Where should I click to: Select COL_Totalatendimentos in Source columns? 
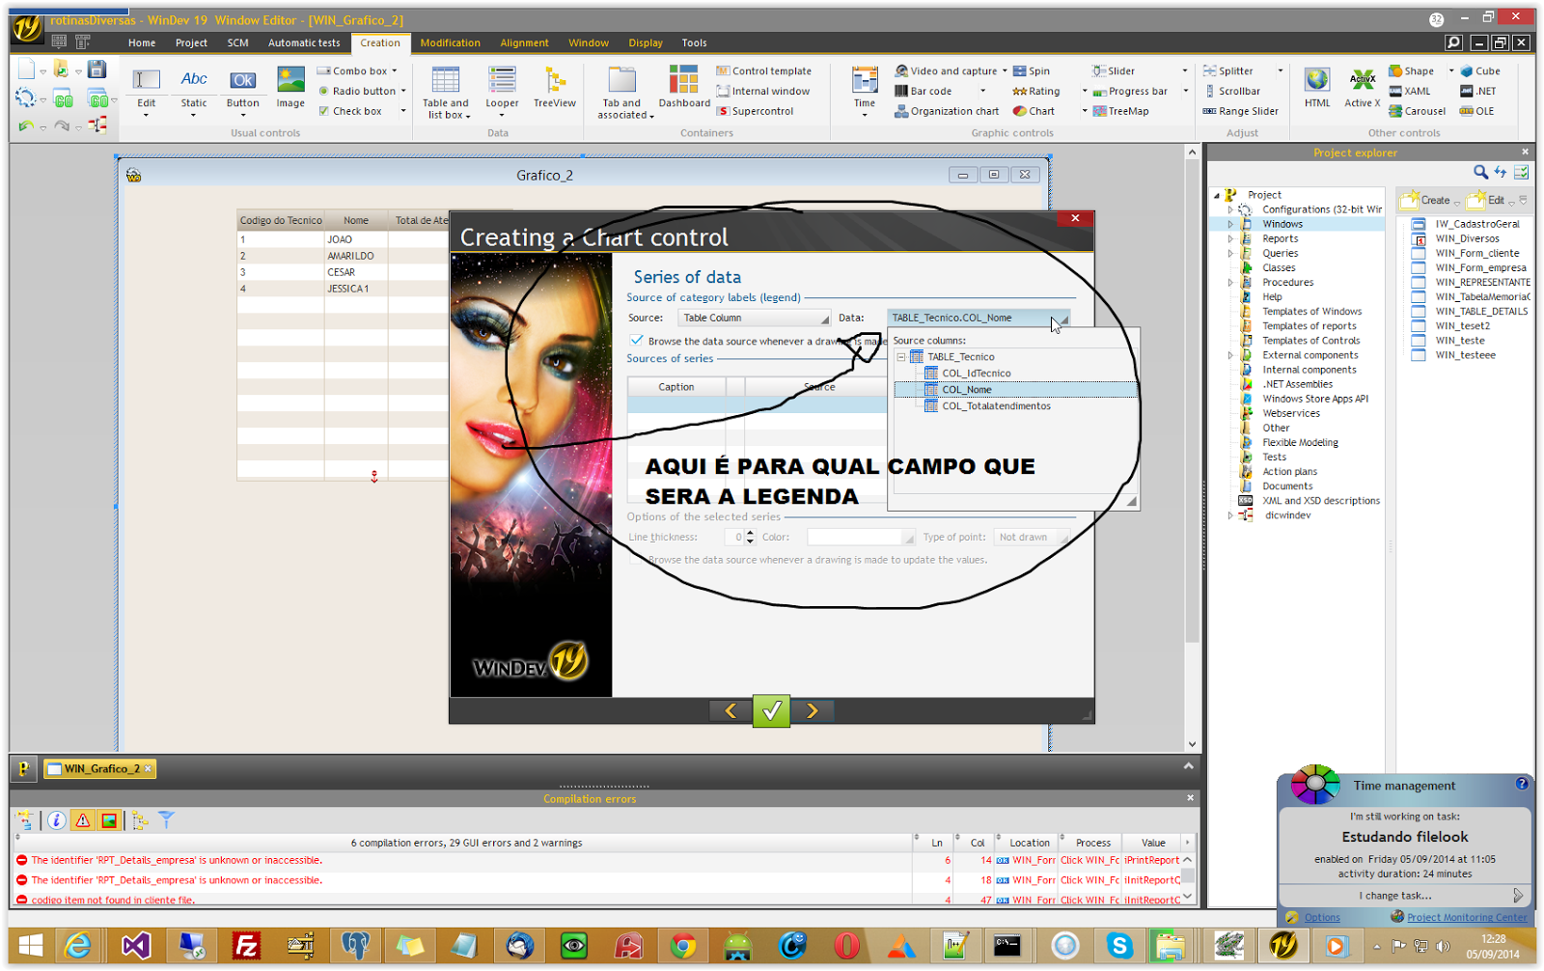coord(996,406)
